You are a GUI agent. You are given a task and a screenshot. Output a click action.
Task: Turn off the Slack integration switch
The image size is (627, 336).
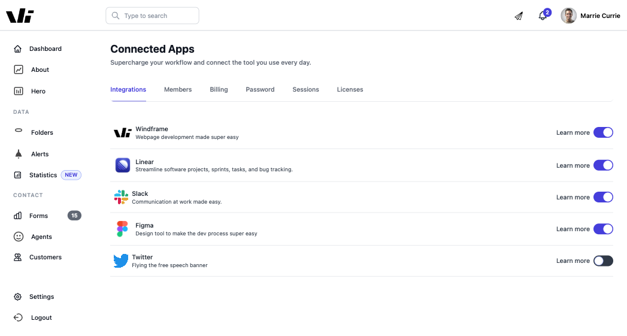(603, 197)
